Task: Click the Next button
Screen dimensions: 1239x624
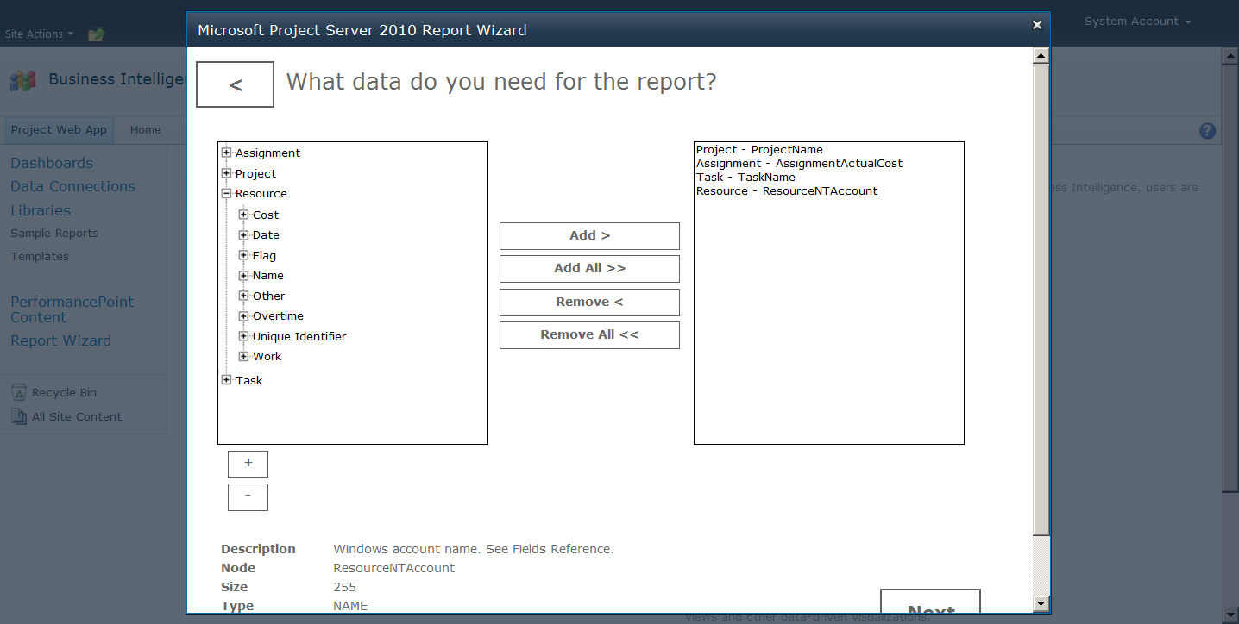Action: 930,602
